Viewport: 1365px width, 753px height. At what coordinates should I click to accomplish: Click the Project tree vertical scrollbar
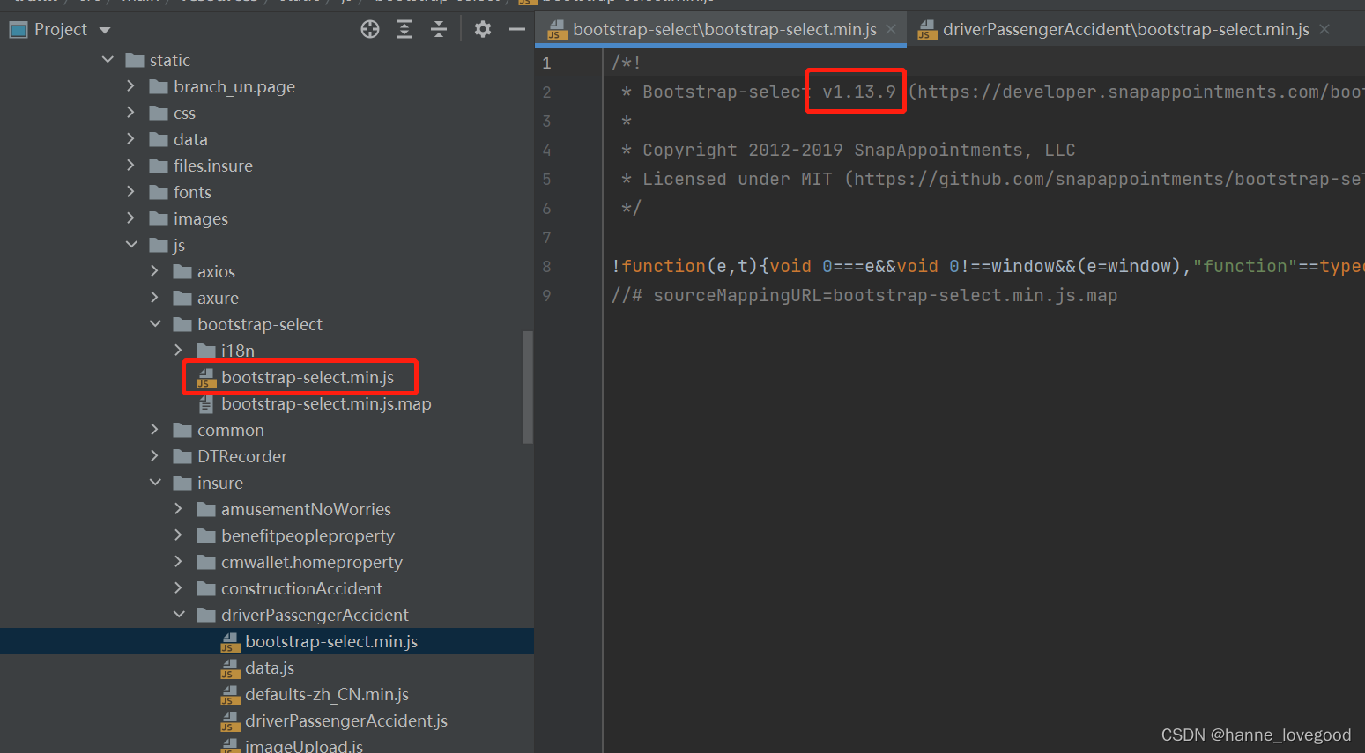click(528, 388)
